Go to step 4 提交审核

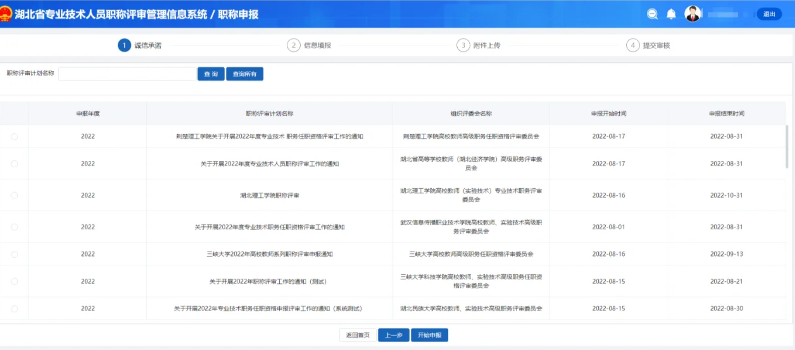click(648, 45)
